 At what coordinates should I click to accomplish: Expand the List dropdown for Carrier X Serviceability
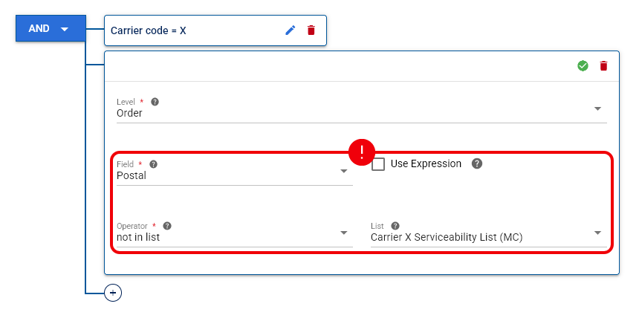tap(489, 233)
